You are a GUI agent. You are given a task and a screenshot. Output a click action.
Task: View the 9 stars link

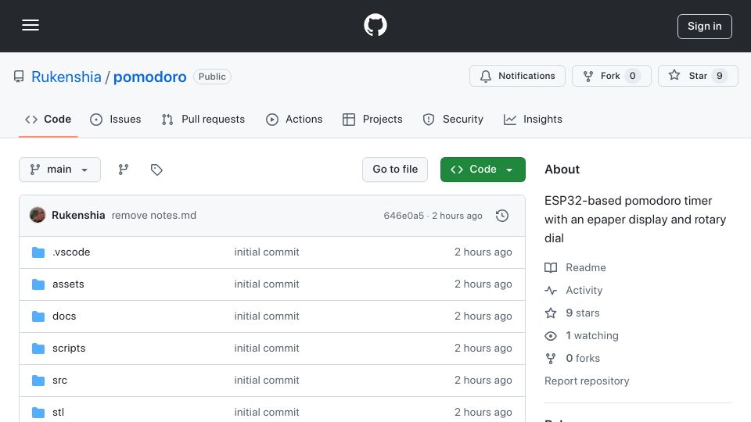(x=582, y=313)
